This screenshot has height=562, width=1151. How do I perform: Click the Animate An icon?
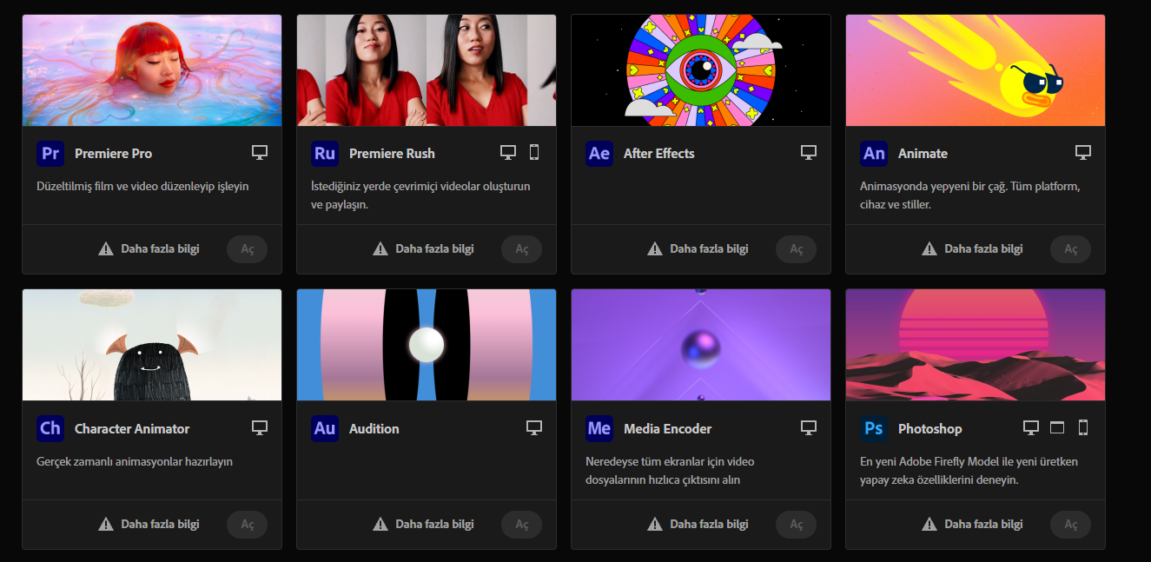(x=874, y=154)
